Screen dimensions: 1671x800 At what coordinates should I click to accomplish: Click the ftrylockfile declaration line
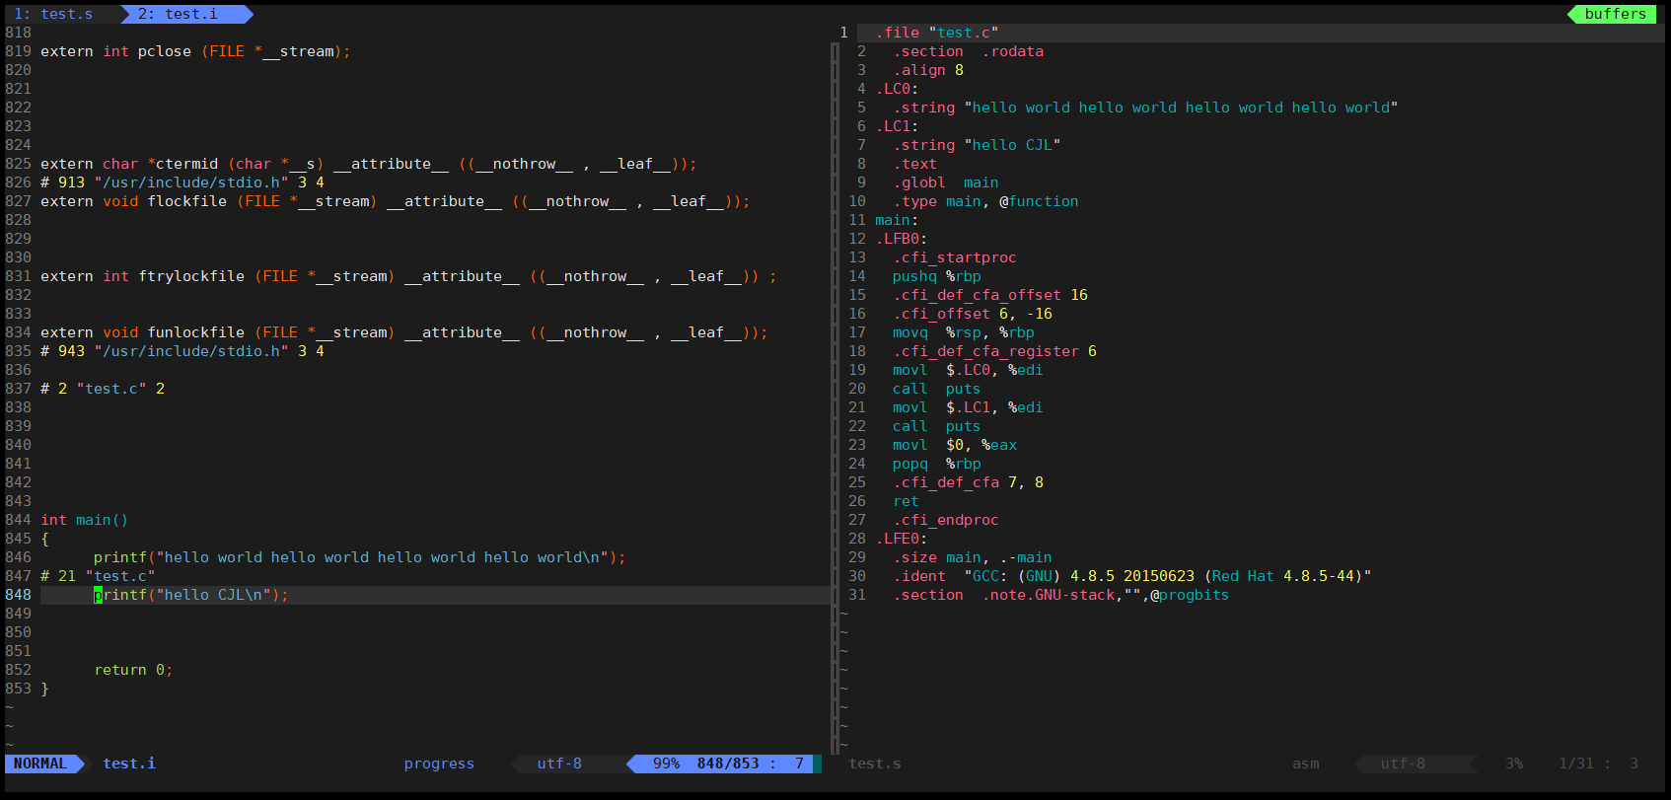pos(408,276)
